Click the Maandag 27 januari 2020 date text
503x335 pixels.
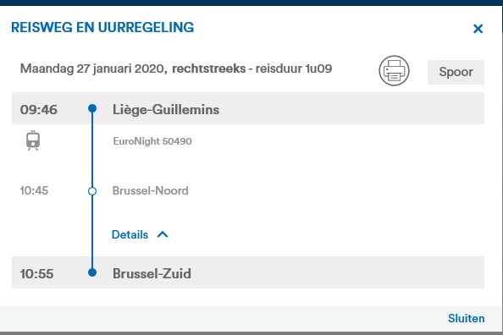coord(91,69)
